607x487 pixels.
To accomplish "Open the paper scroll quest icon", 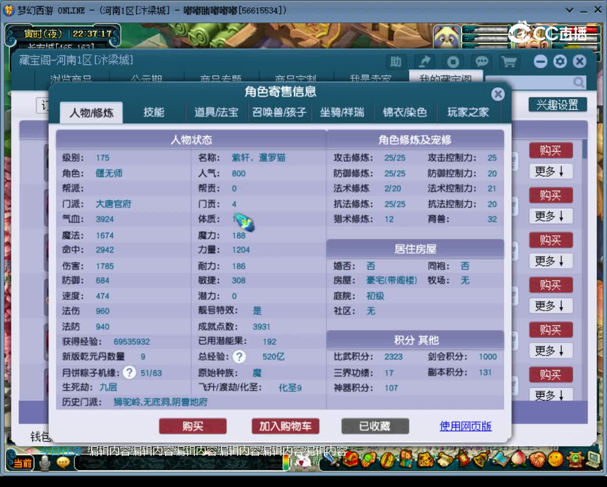I will coord(446,459).
